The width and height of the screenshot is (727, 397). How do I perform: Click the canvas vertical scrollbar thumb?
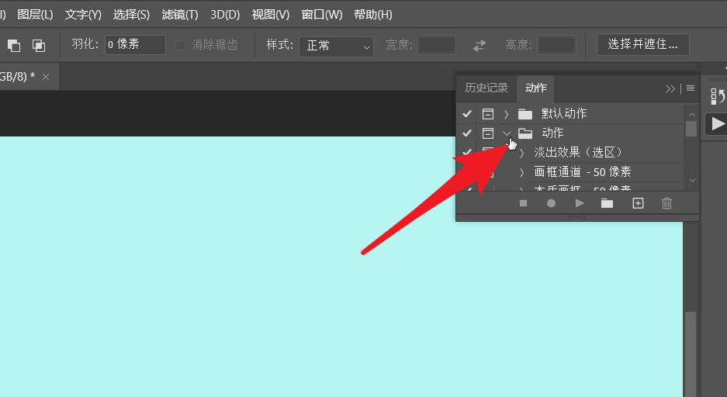pyautogui.click(x=691, y=354)
